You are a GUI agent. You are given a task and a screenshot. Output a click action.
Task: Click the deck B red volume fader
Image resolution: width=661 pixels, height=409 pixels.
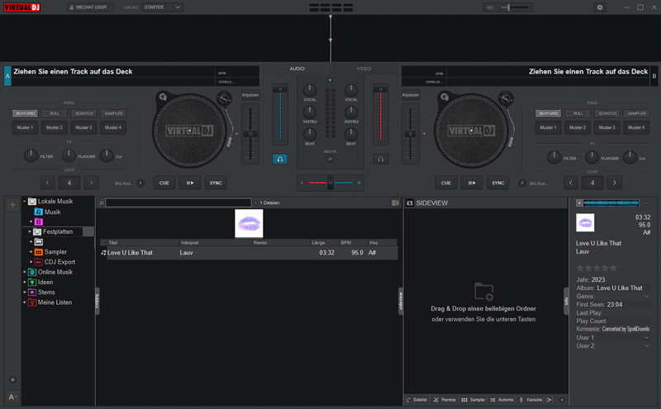click(381, 114)
